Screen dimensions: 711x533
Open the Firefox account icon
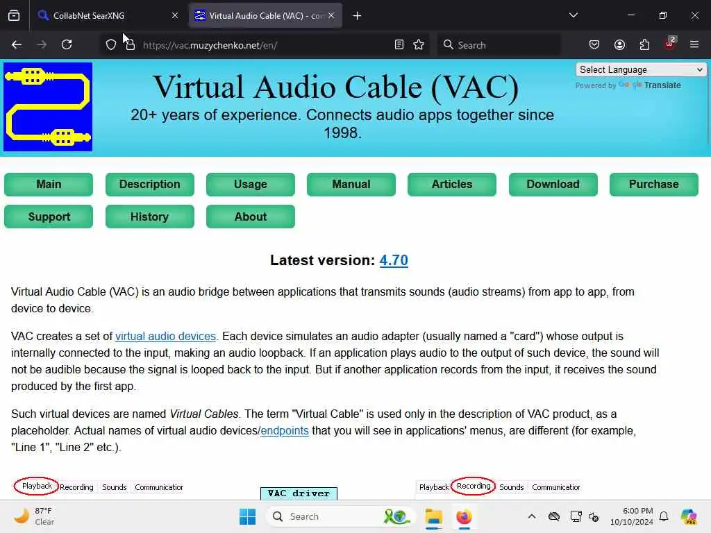[x=619, y=44]
